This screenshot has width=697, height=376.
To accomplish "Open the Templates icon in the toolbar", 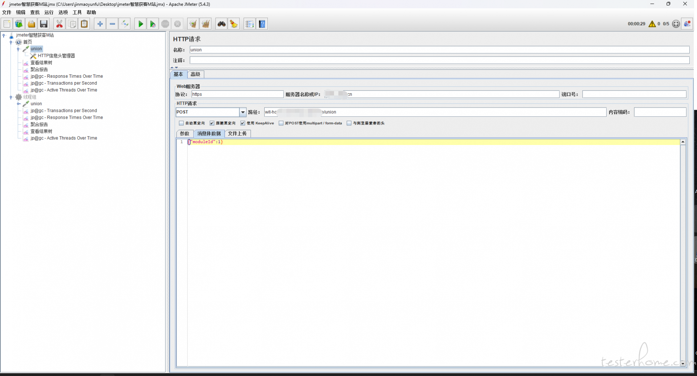I will pos(19,24).
